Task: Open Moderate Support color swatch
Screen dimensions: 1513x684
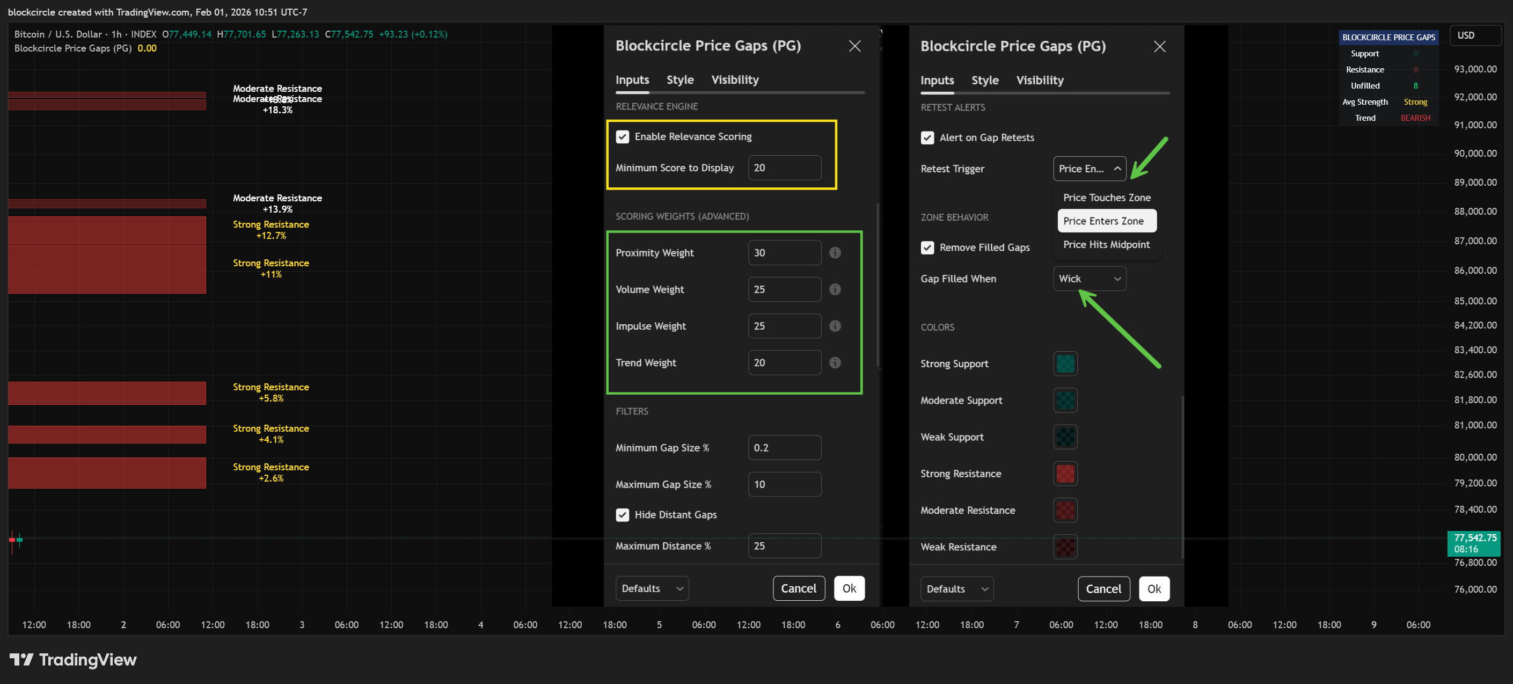Action: [x=1065, y=400]
